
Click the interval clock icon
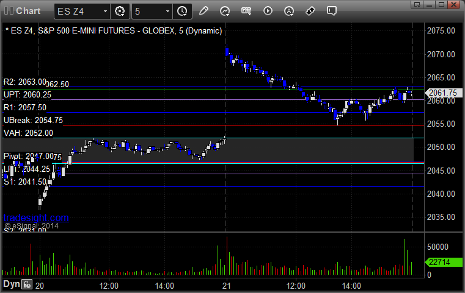182,11
